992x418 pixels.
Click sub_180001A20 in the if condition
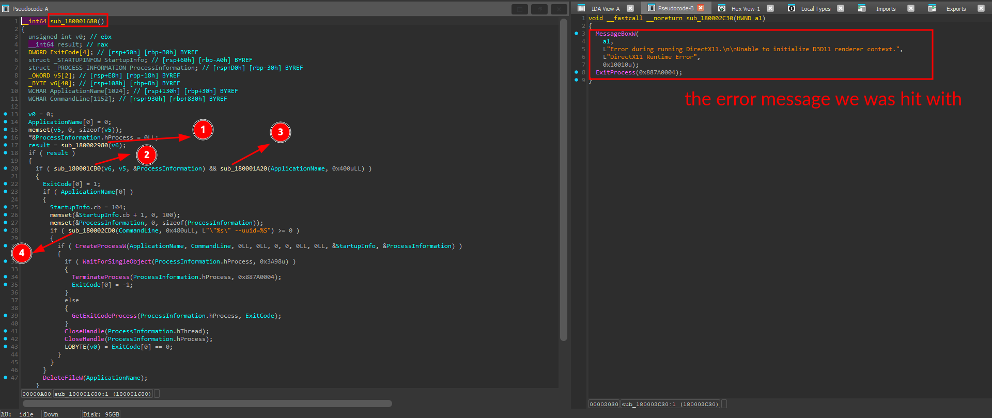(243, 168)
